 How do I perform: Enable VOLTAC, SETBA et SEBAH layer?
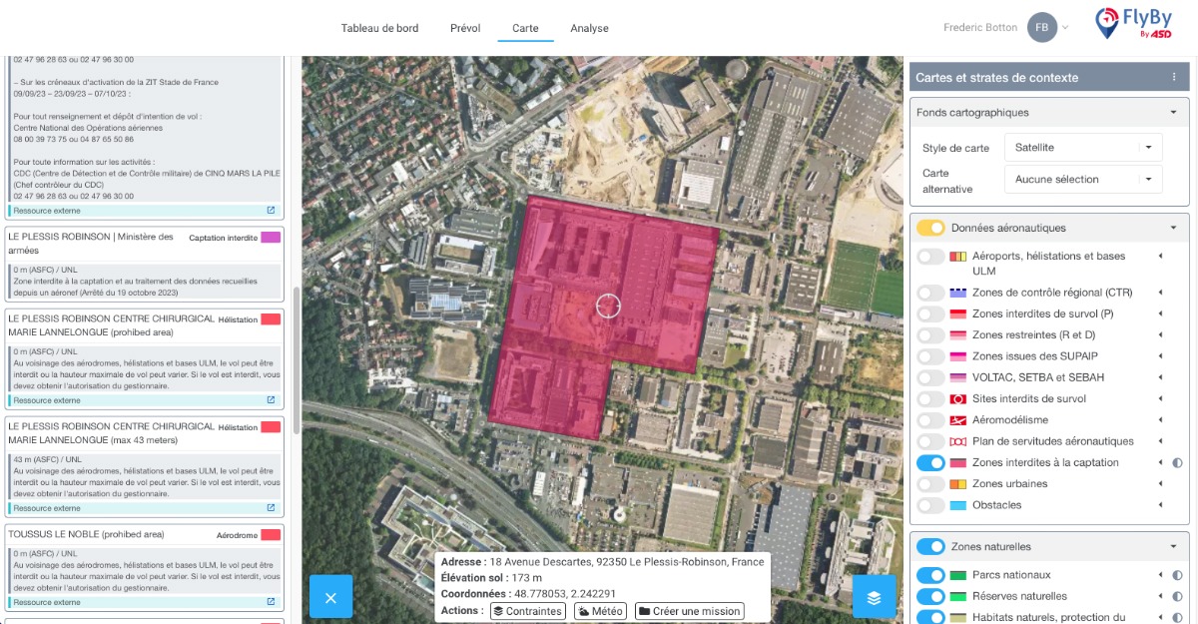930,377
